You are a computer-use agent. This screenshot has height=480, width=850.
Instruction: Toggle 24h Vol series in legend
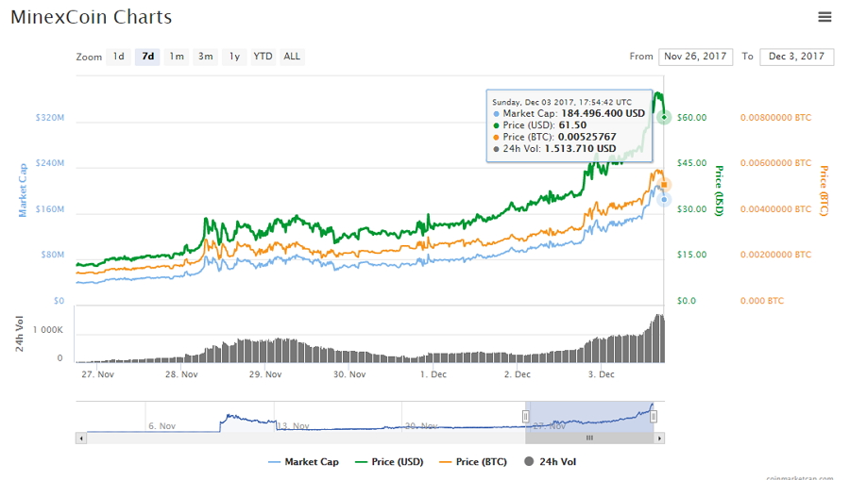tap(551, 461)
